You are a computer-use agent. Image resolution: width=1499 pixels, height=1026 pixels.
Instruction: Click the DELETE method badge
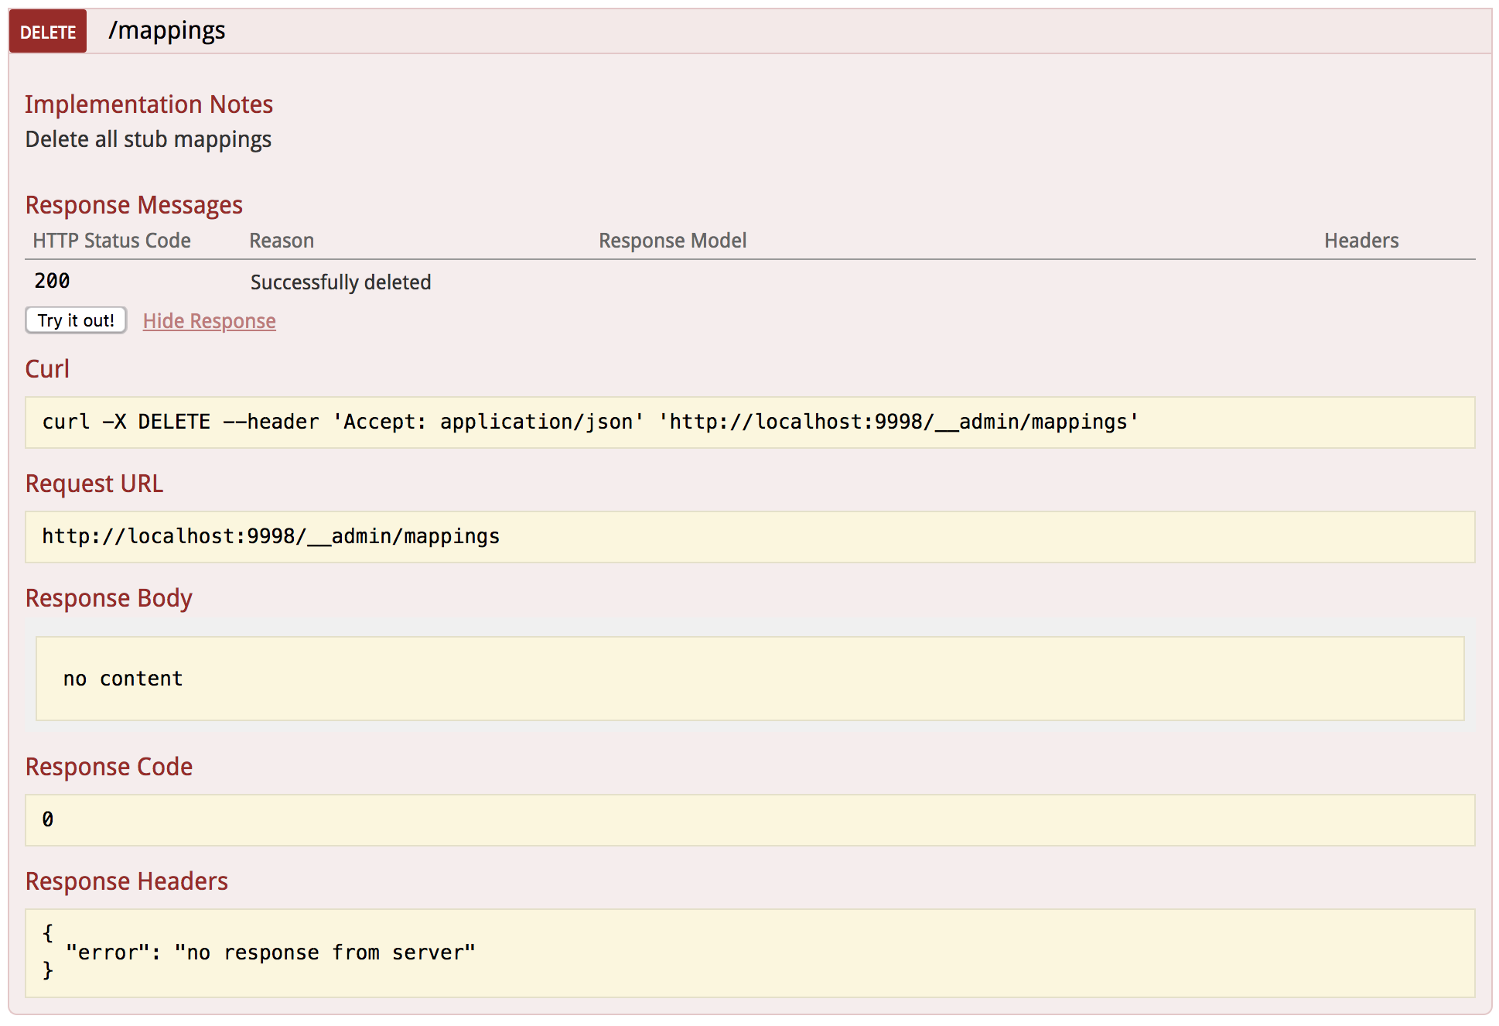pyautogui.click(x=47, y=31)
